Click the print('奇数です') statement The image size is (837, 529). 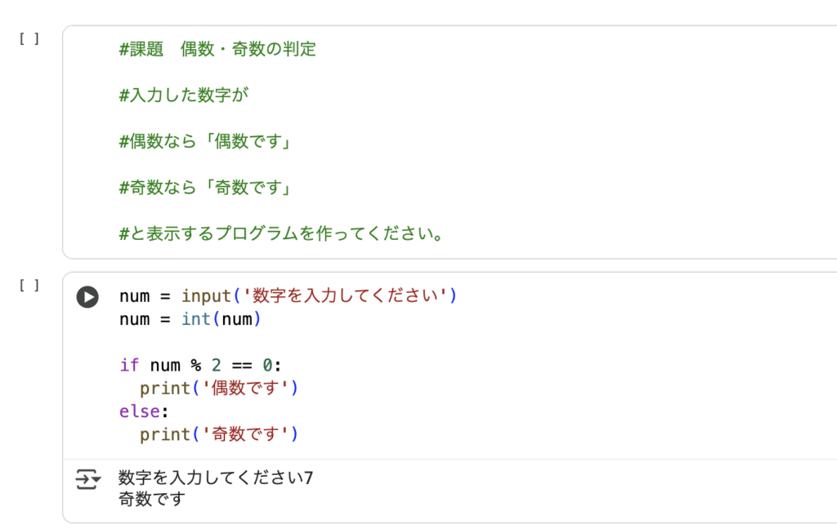(x=218, y=434)
